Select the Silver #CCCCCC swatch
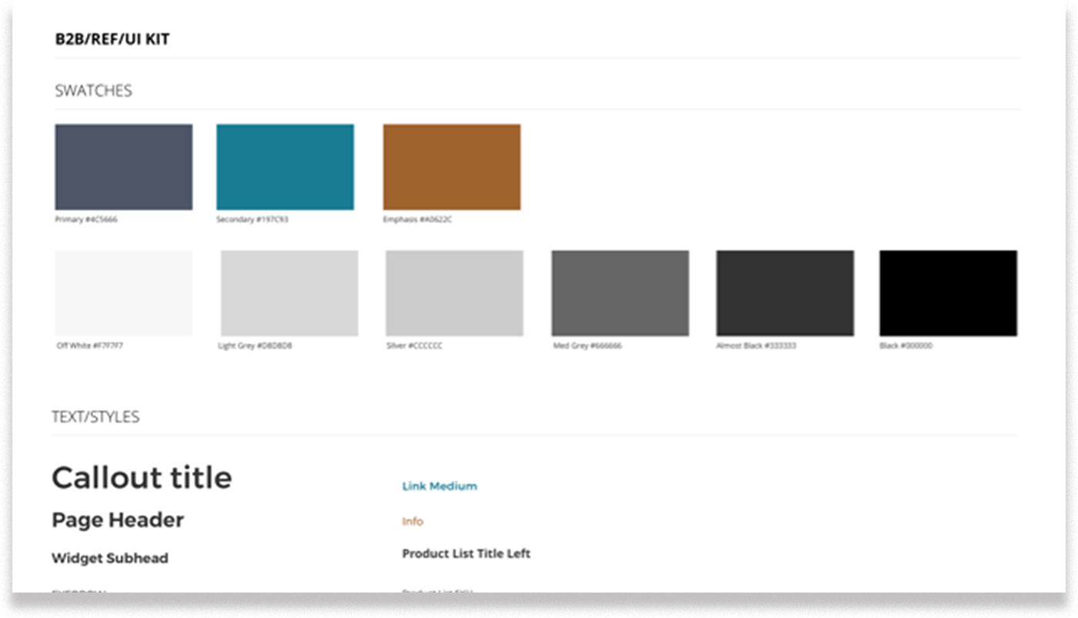This screenshot has height=618, width=1078. (453, 292)
